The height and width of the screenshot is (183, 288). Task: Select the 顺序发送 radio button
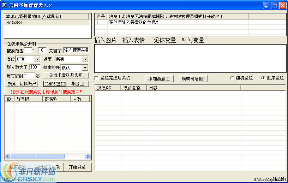(263, 78)
